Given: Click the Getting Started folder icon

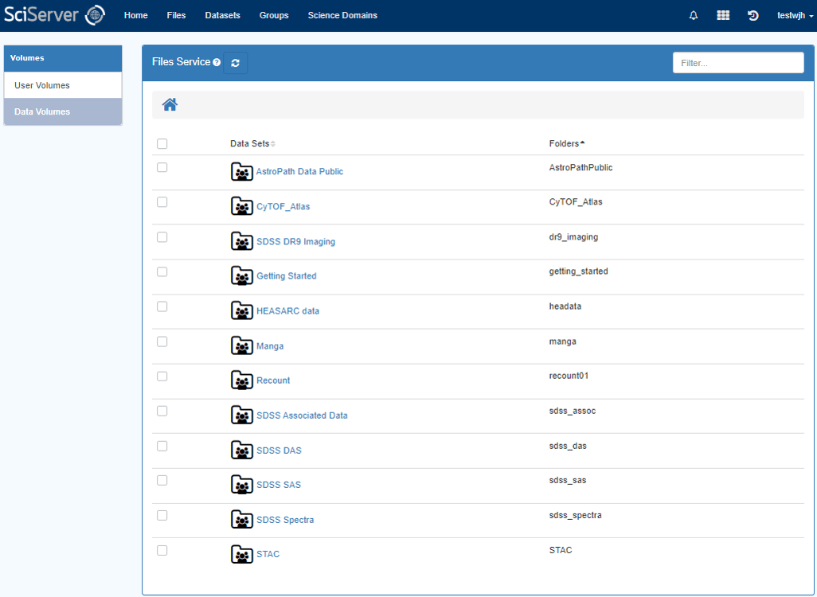Looking at the screenshot, I should coord(242,275).
